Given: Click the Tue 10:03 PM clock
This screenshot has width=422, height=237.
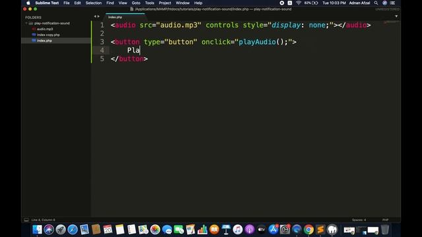Looking at the screenshot, I should point(334,3).
